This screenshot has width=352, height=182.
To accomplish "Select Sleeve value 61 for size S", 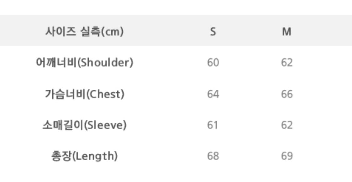I will 213,125.
